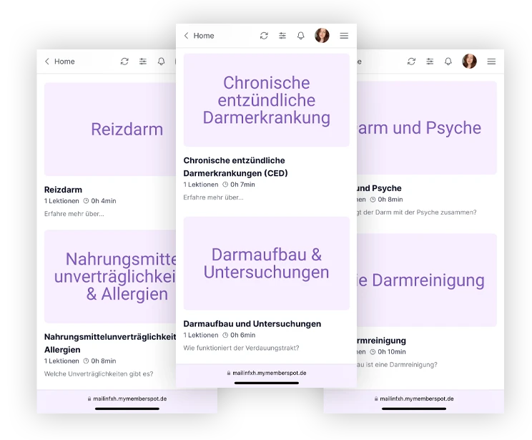Open the hamburger menu on the center phone
This screenshot has width=532, height=440.
[344, 36]
